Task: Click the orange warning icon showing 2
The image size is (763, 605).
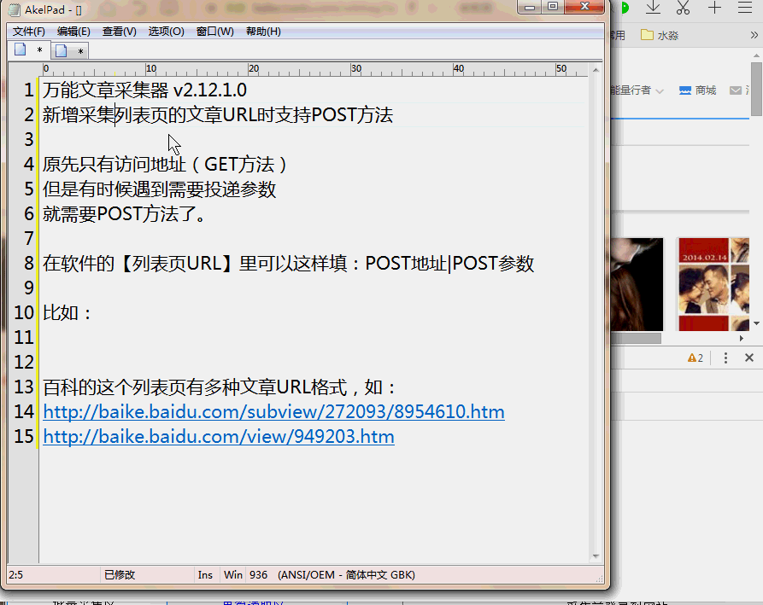Action: pos(695,358)
